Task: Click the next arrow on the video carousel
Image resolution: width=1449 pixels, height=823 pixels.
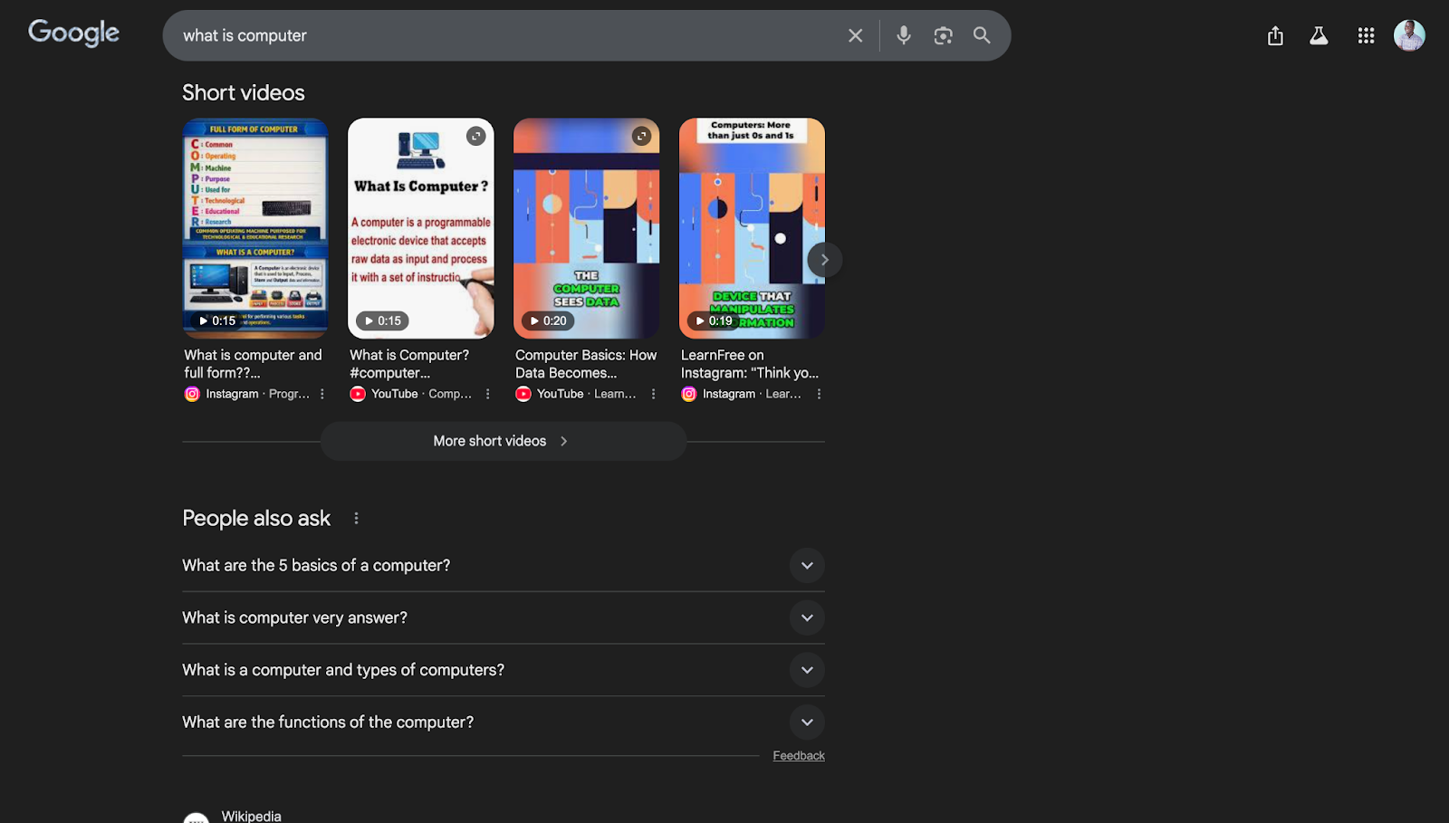Action: [x=824, y=259]
